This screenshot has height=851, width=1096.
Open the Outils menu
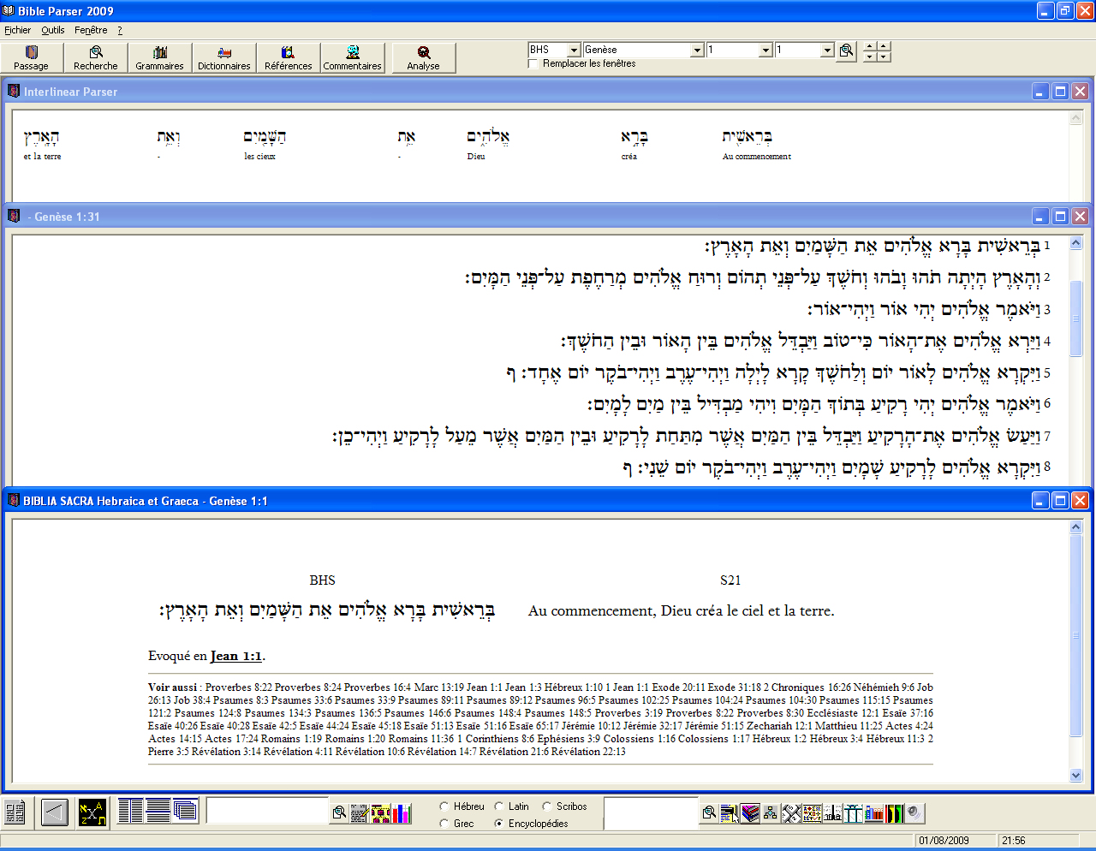[x=53, y=30]
